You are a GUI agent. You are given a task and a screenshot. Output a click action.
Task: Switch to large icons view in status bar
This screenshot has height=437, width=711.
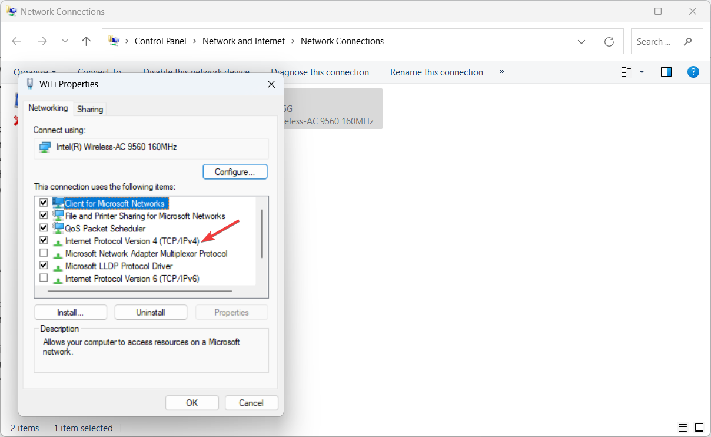pyautogui.click(x=699, y=428)
